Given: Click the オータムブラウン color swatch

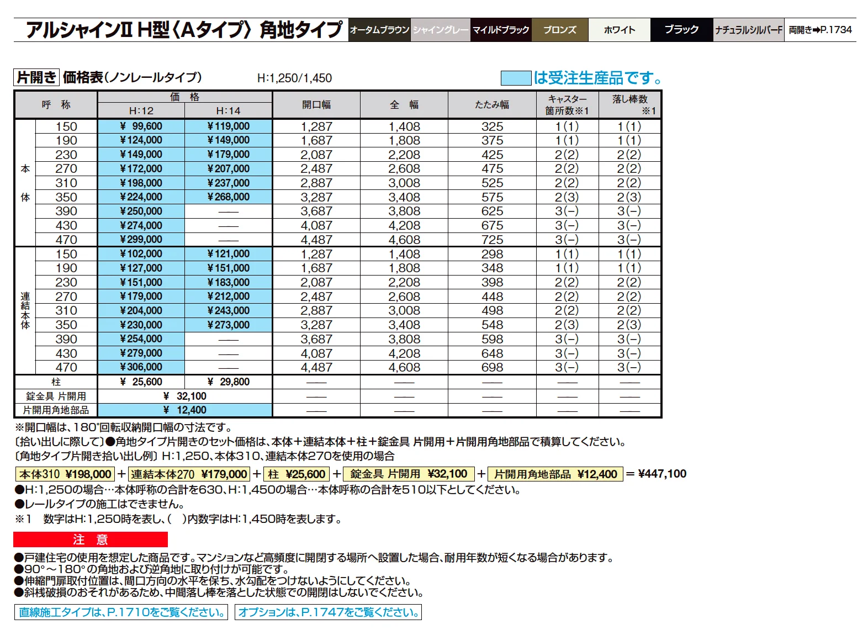Looking at the screenshot, I should coord(379,30).
